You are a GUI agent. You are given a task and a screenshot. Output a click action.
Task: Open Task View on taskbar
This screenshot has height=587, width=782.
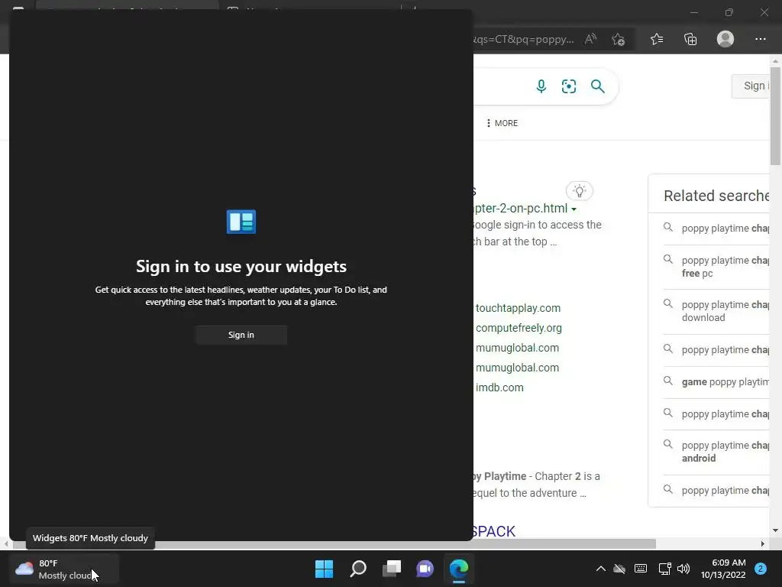tap(392, 569)
